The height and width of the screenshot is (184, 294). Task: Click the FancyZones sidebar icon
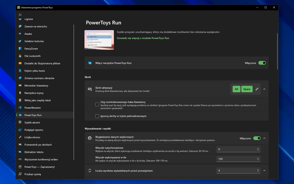pos(20,49)
